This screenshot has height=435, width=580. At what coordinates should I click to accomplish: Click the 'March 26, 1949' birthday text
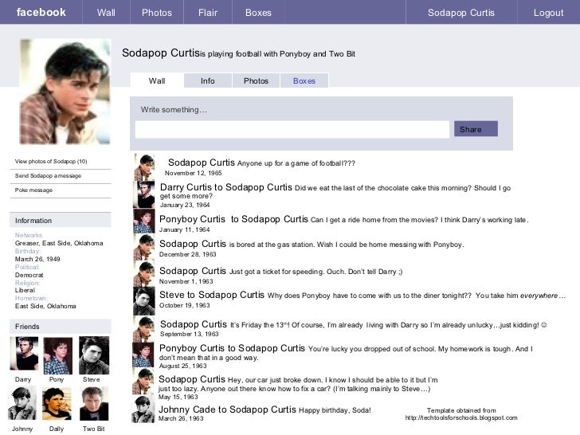(37, 259)
